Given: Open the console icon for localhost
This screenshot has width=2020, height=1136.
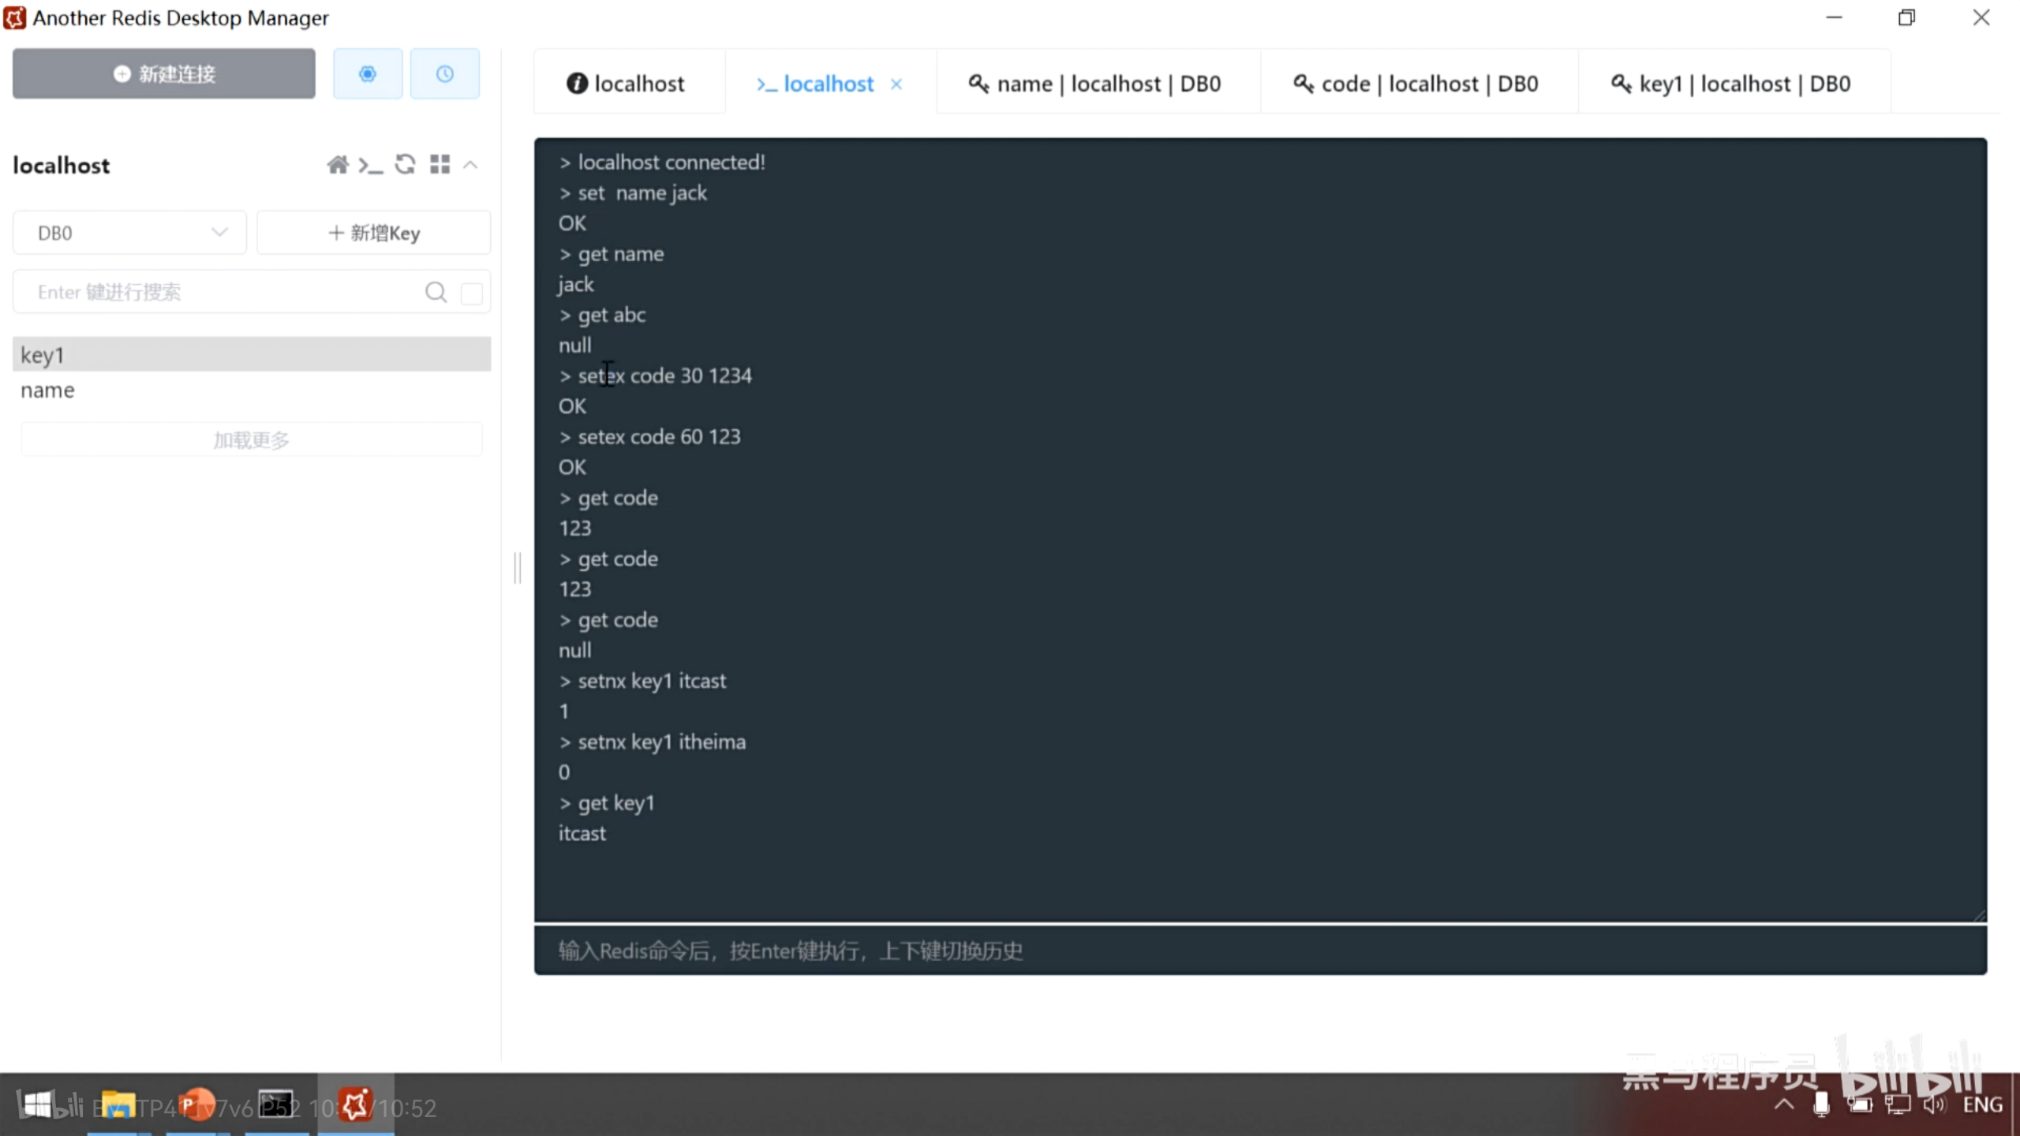Looking at the screenshot, I should point(370,165).
